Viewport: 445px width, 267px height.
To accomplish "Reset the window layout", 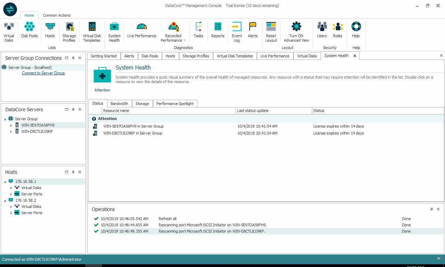I will [x=271, y=32].
